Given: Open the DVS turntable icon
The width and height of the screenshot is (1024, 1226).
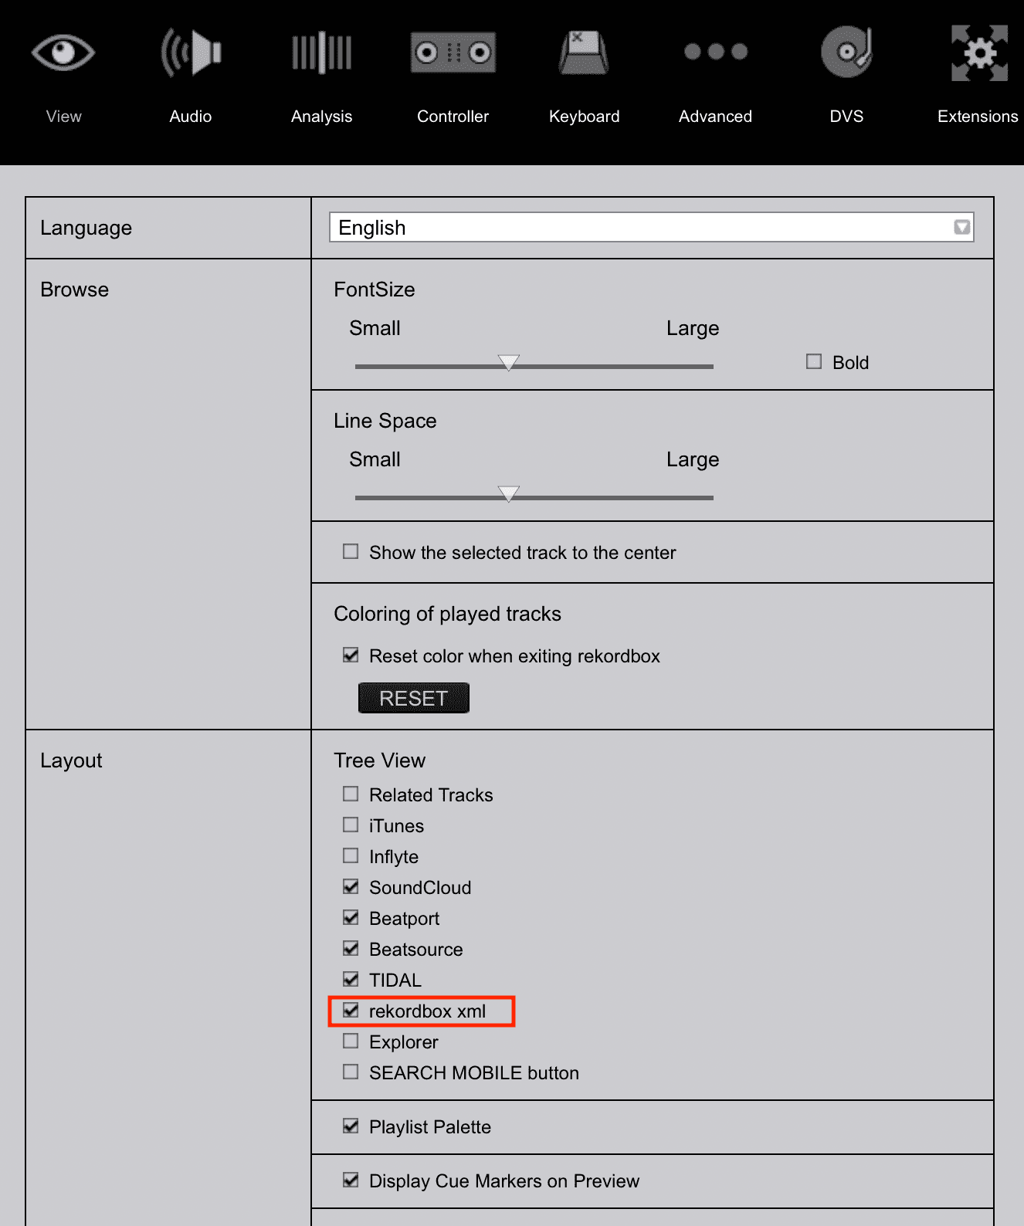Looking at the screenshot, I should tap(847, 53).
